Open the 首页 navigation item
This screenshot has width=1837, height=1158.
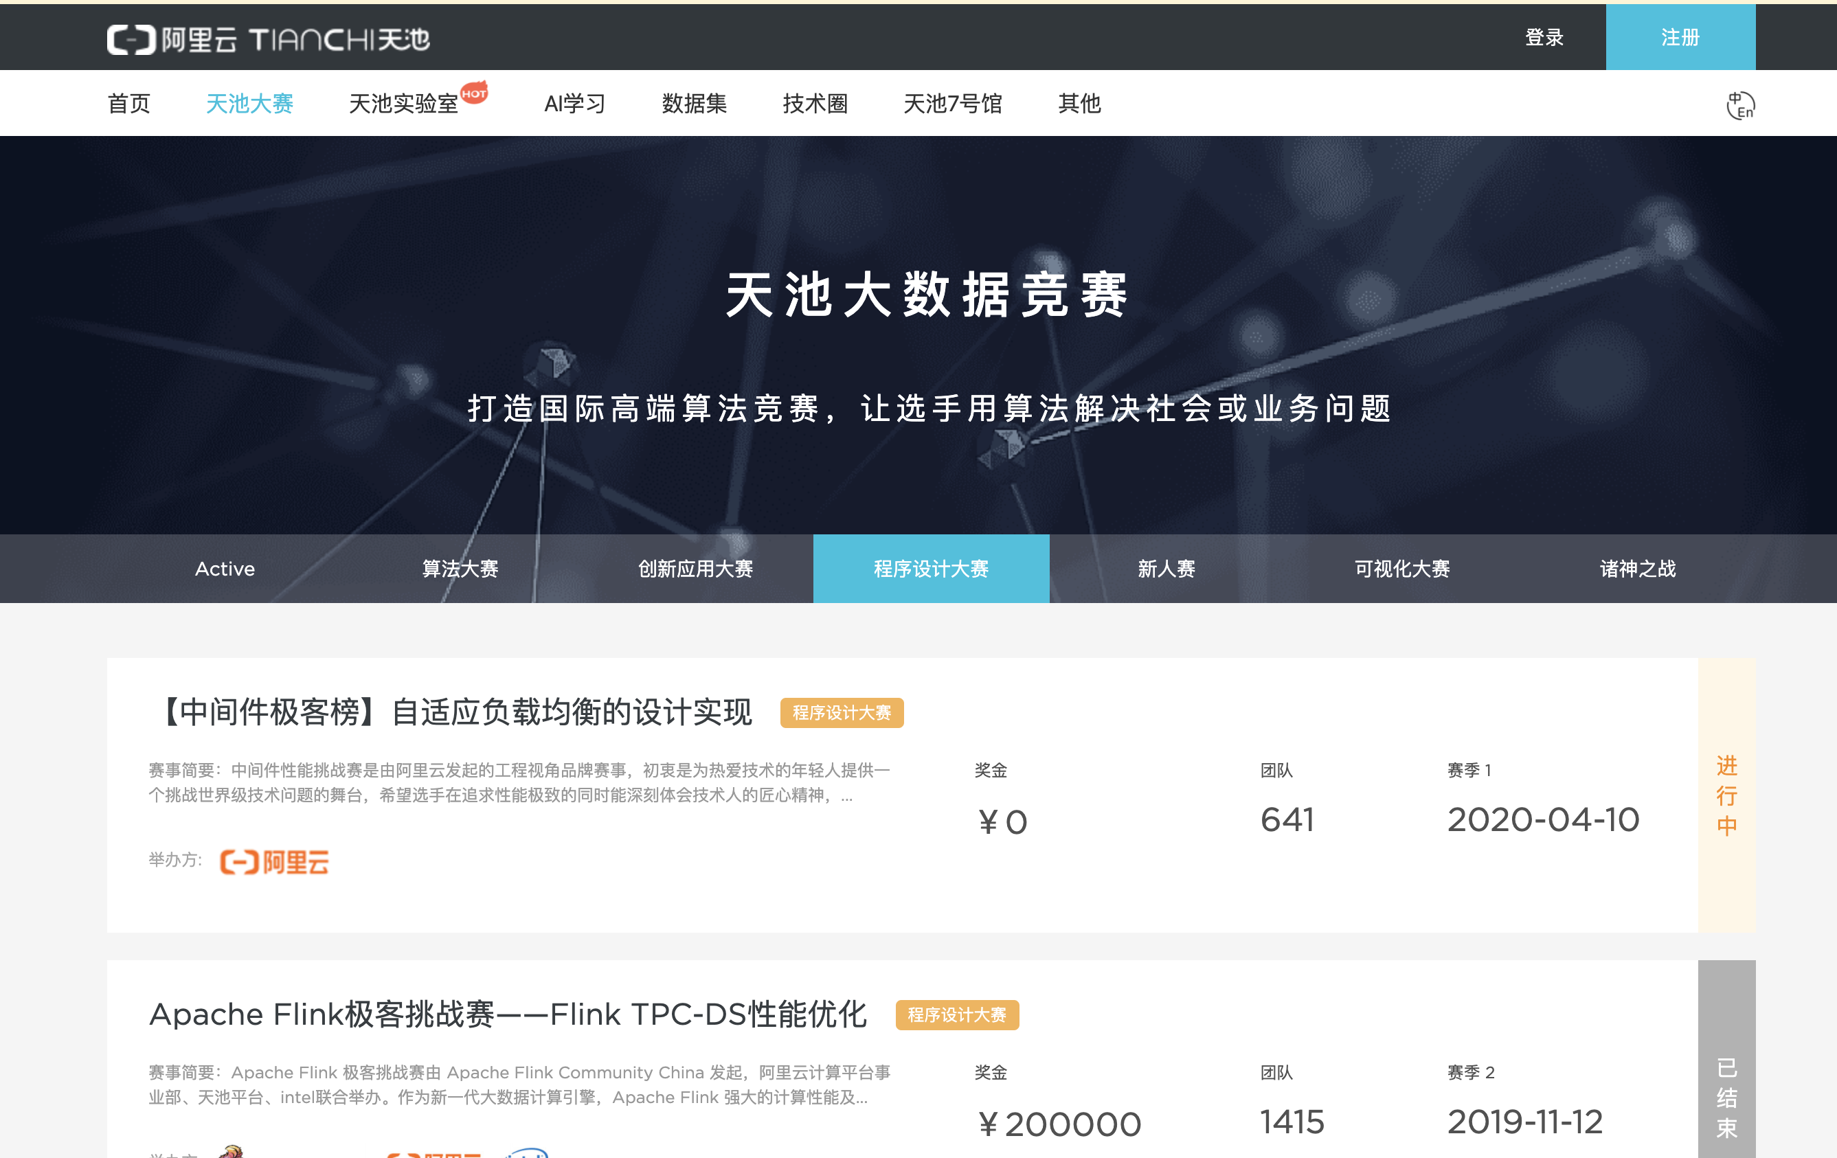click(x=129, y=104)
